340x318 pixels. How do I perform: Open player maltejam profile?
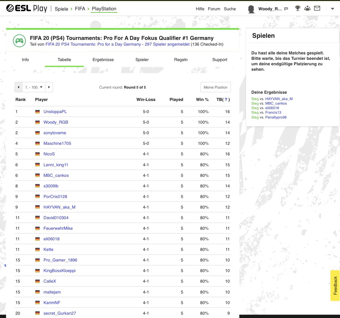52,292
